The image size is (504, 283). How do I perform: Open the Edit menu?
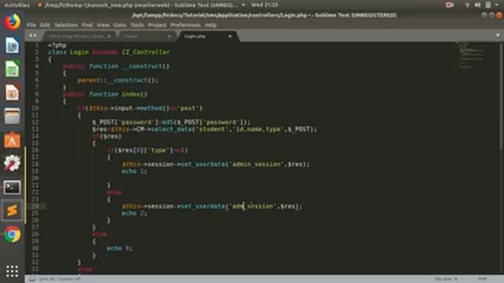coord(45,24)
